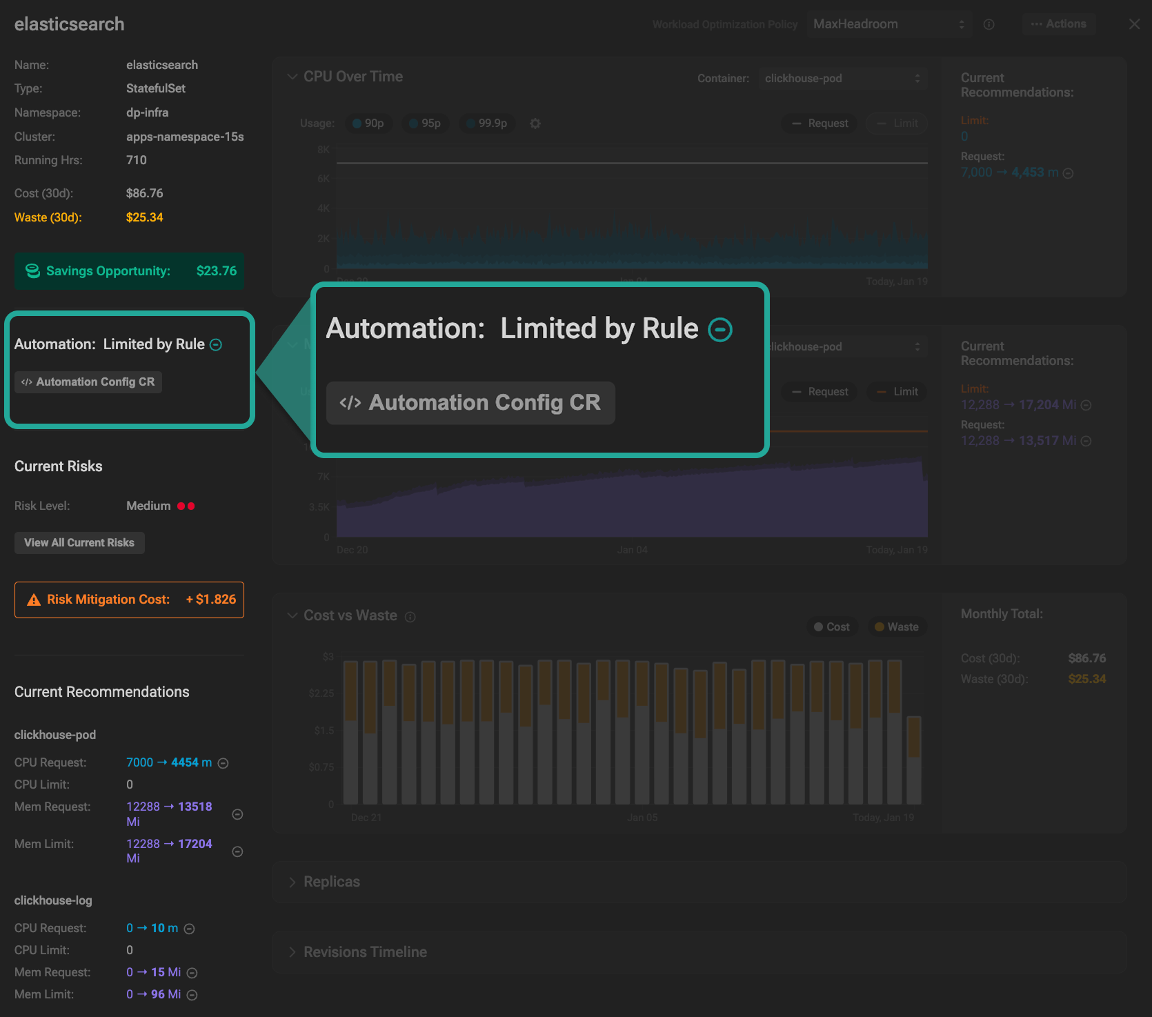The image size is (1152, 1017).
Task: Toggle Limit line in CPU Over Time chart
Action: [x=897, y=124]
